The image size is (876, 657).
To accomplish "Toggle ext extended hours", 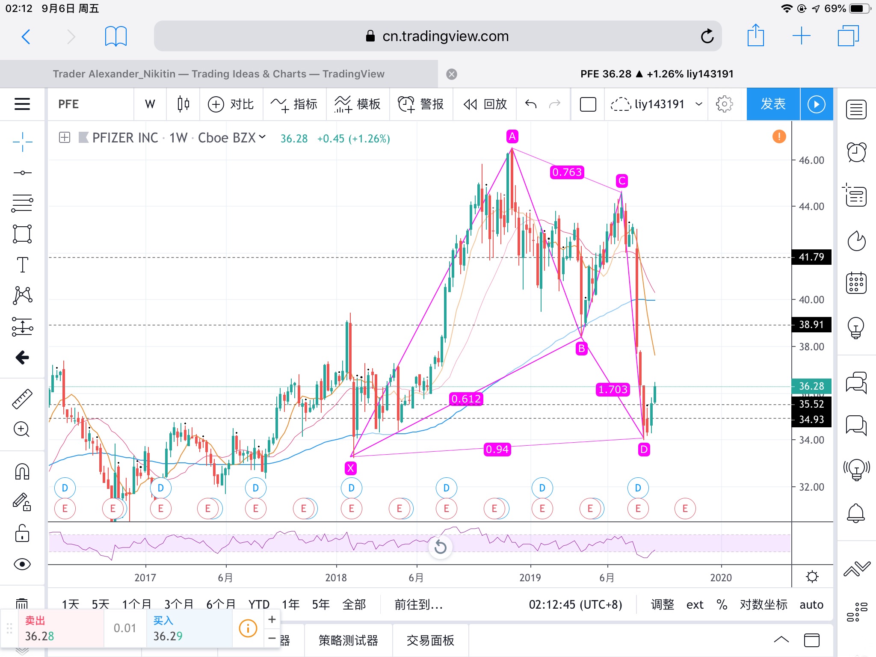I will pyautogui.click(x=695, y=604).
